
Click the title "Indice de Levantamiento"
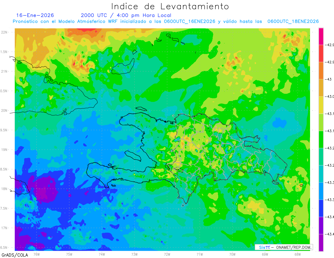pyautogui.click(x=170, y=6)
